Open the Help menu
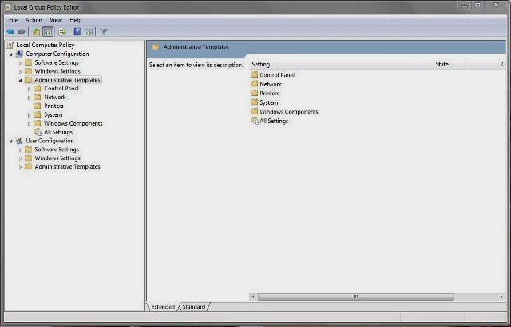Viewport: 511px width, 327px height. (x=76, y=20)
